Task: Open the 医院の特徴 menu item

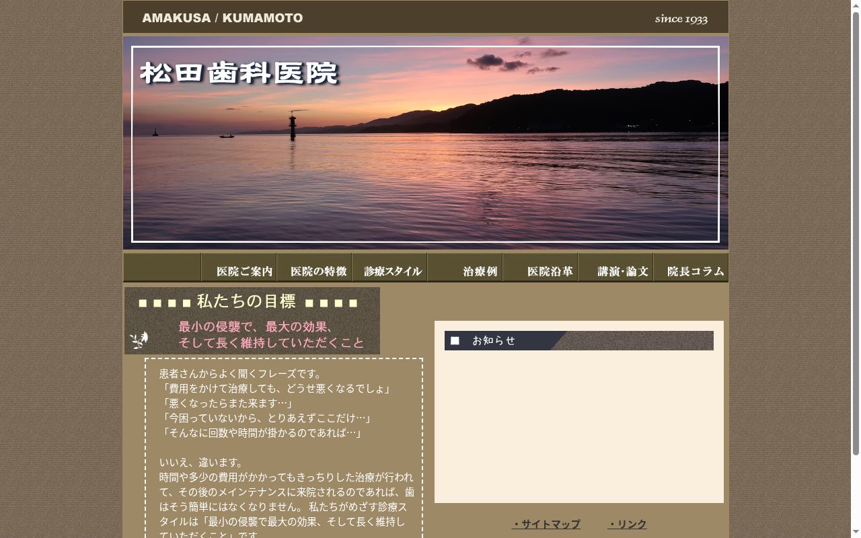Action: [314, 268]
